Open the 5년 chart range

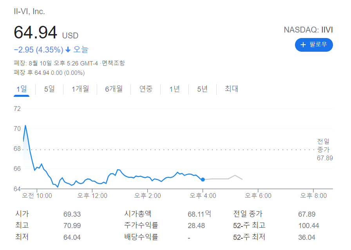(203, 89)
